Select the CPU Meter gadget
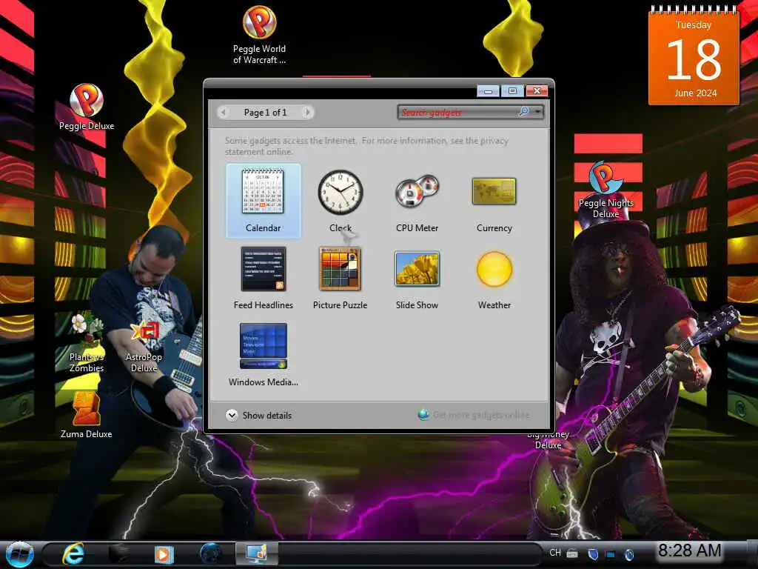758x569 pixels. [417, 200]
